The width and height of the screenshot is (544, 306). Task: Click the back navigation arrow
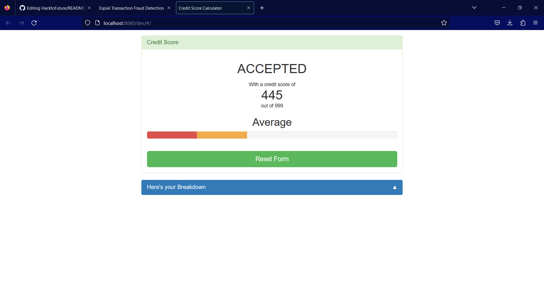click(x=8, y=23)
